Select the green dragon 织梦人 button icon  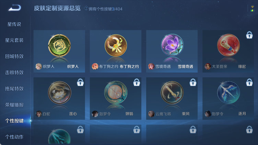click(59, 45)
